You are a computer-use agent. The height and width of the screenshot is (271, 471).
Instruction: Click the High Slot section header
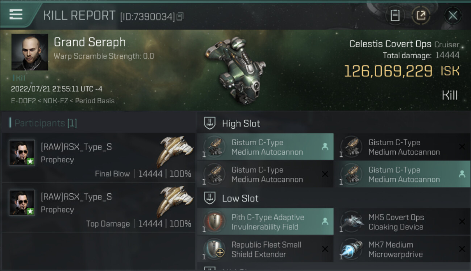pyautogui.click(x=241, y=124)
